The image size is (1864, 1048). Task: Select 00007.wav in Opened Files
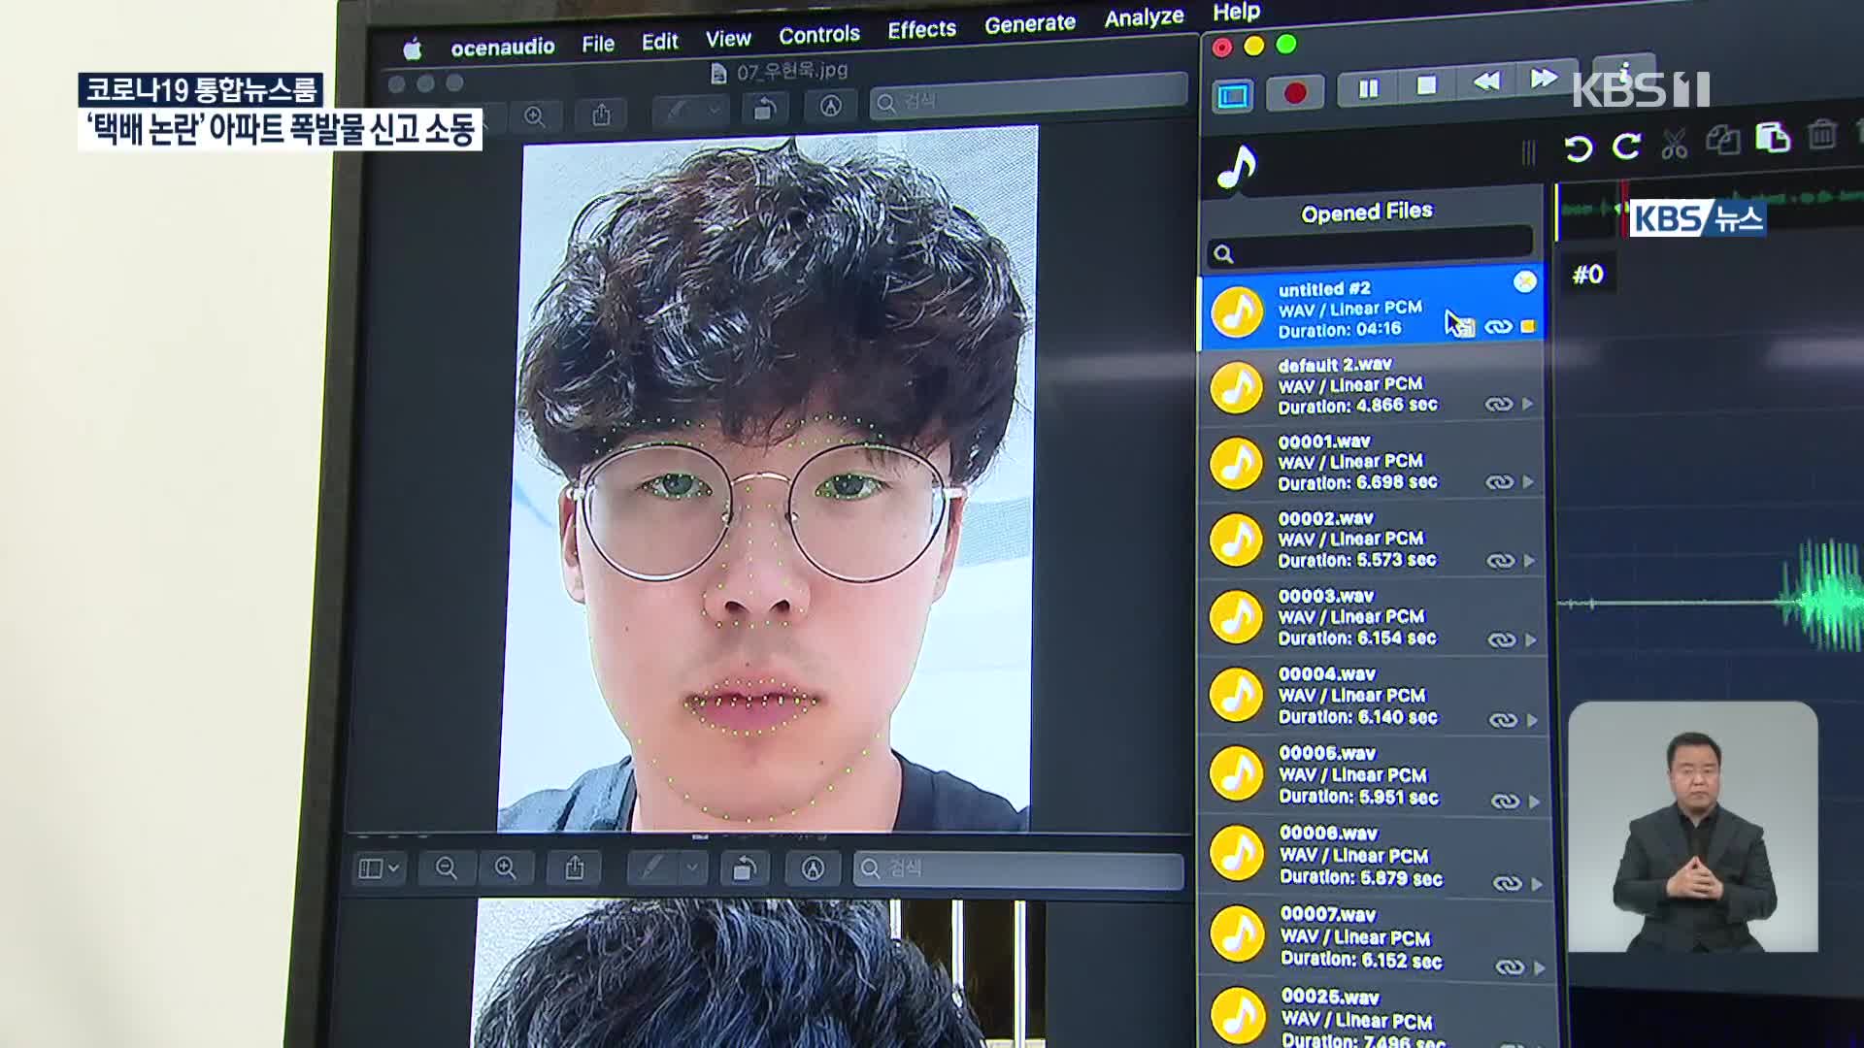[x=1379, y=936]
